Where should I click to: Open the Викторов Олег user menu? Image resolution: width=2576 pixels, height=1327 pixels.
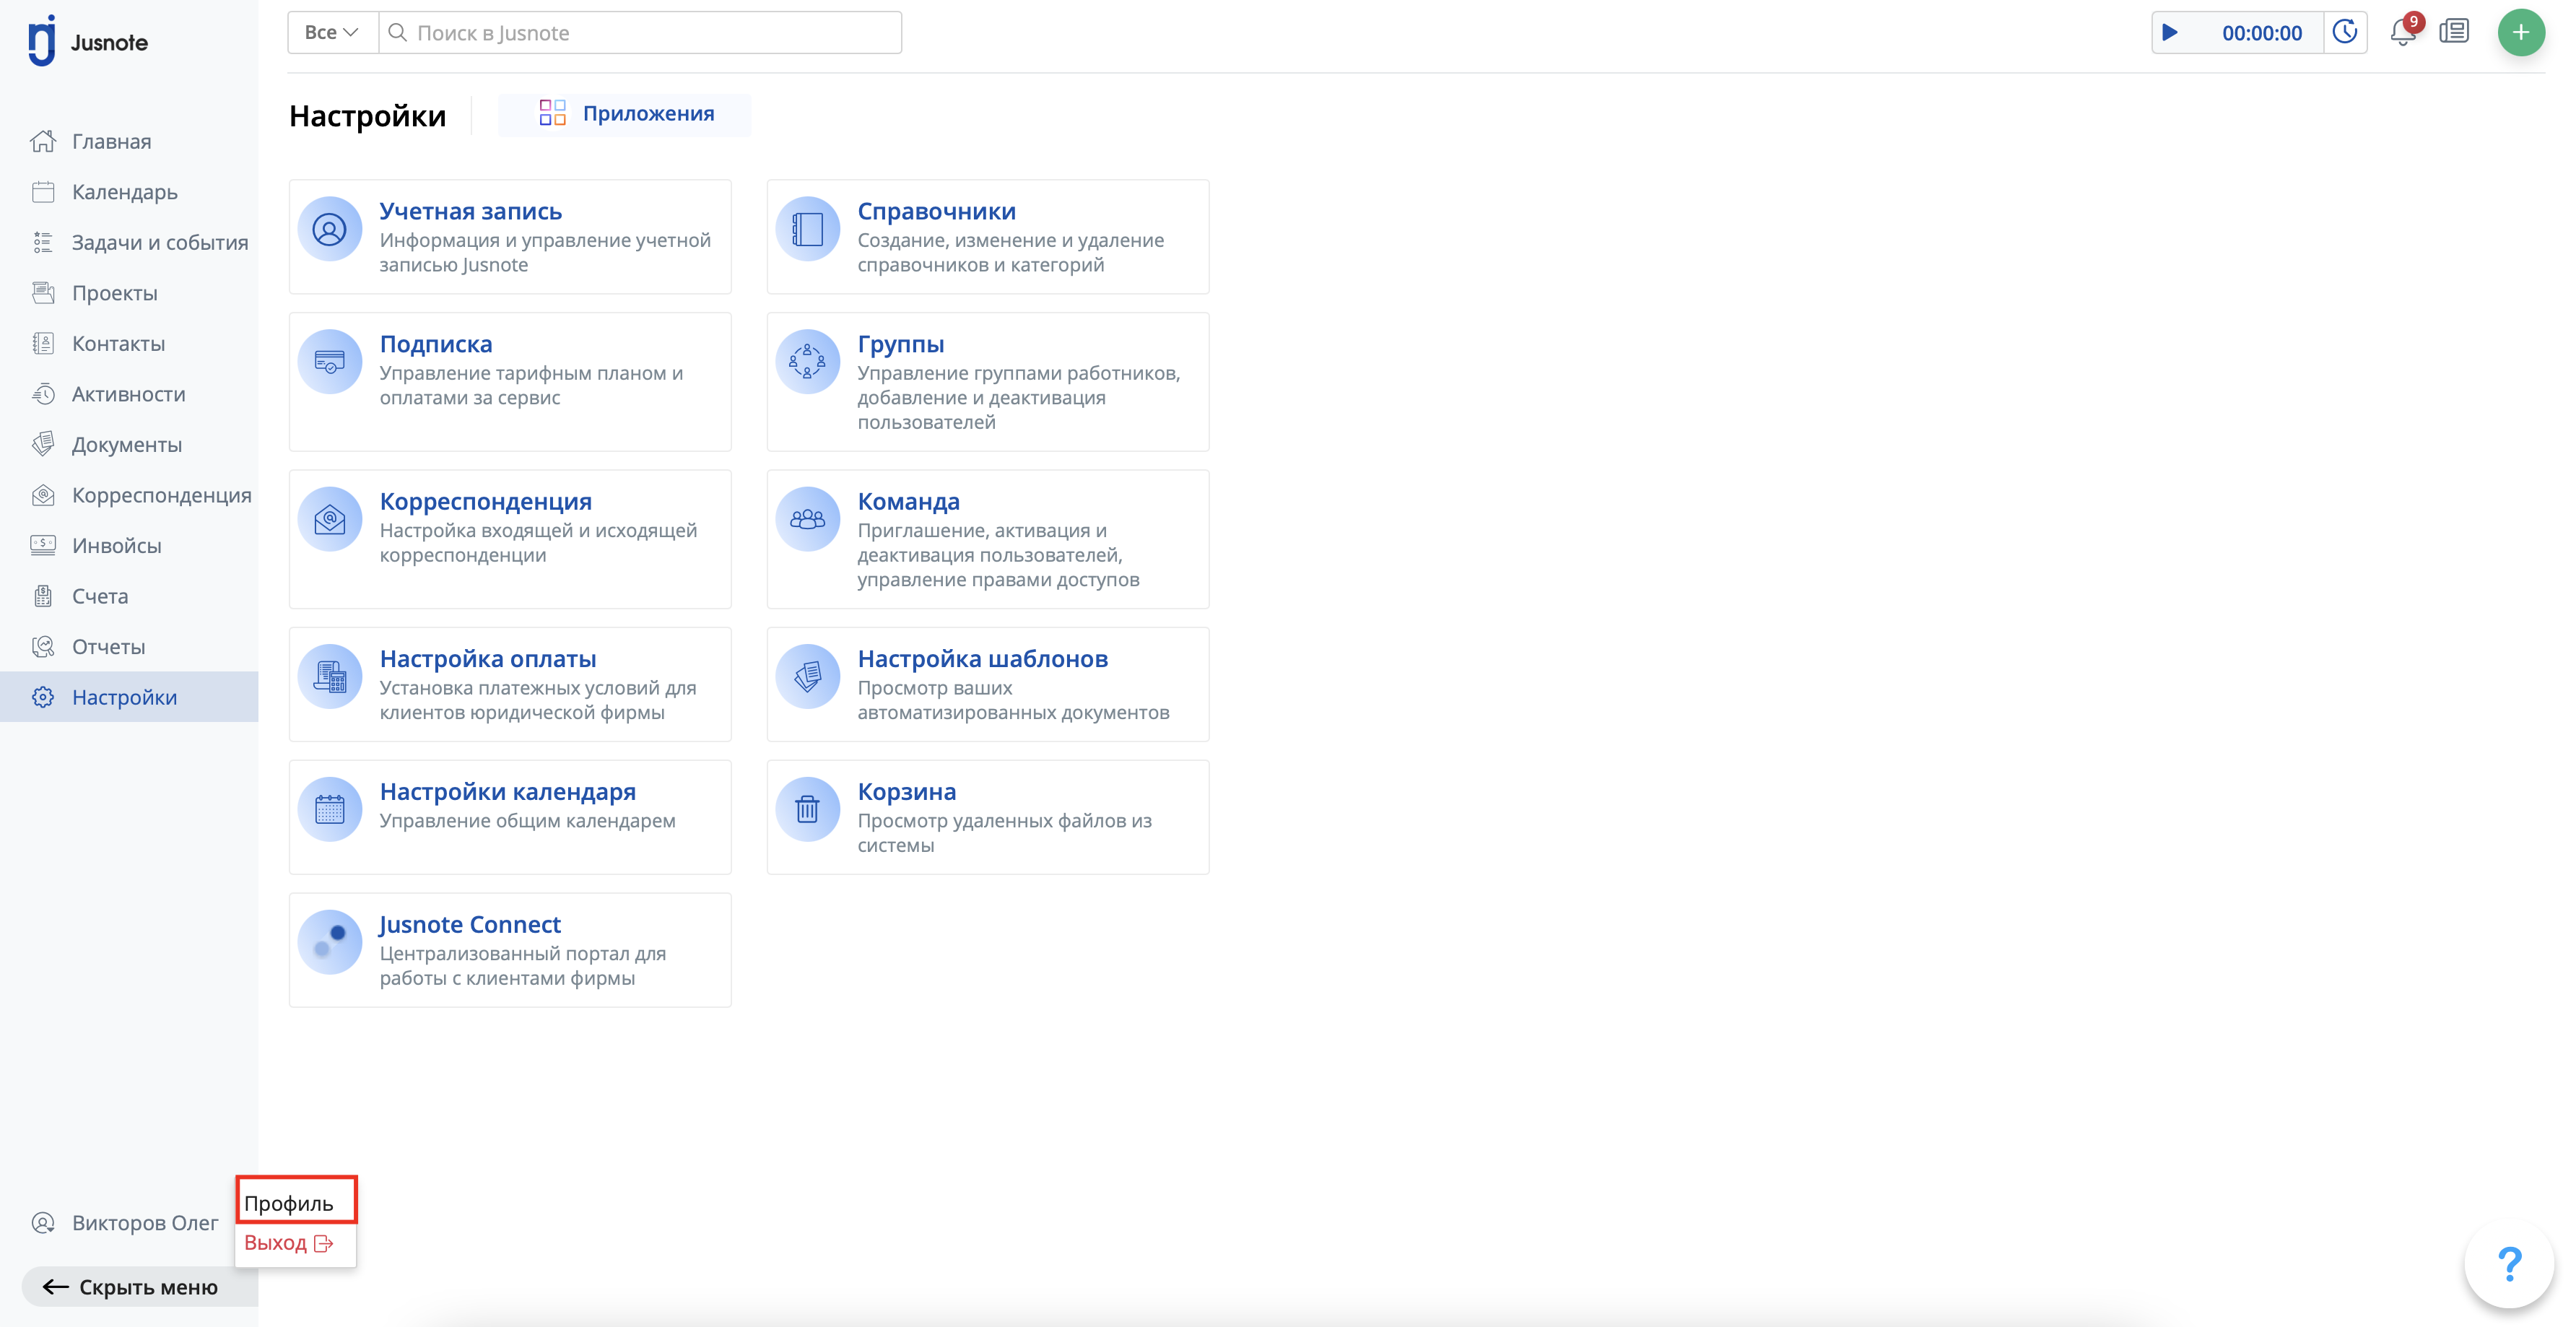[125, 1222]
